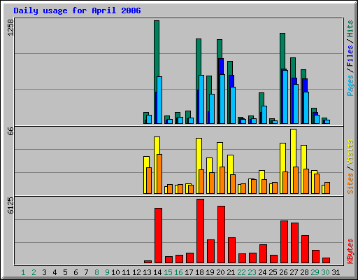Click the 1258 hits axis value
Image resolution: width=358 pixels, height=280 pixels.
coord(10,27)
